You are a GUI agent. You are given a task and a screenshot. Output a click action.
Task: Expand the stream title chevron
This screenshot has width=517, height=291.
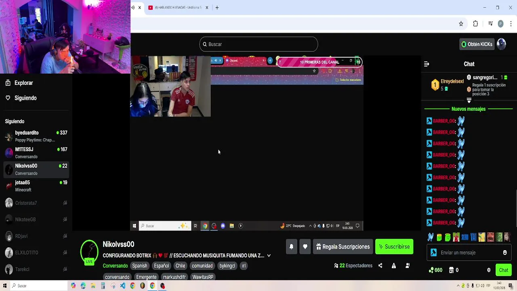[269, 255]
